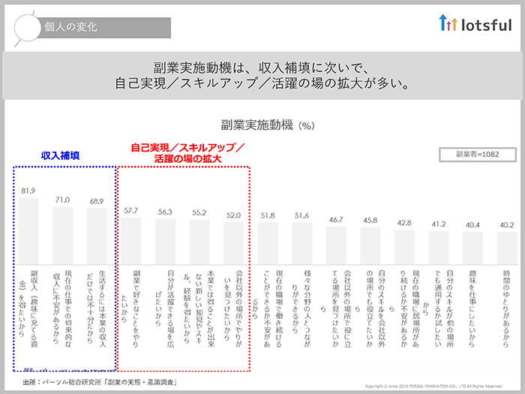Click the blue 収入補填 group label
Image resolution: width=525 pixels, height=394 pixels.
point(60,155)
